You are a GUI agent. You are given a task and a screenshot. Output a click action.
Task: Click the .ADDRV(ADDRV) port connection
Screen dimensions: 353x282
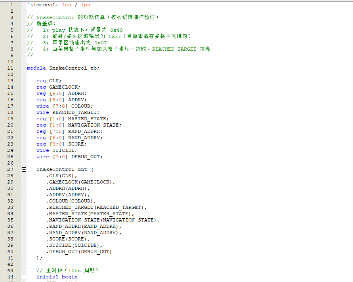pyautogui.click(x=68, y=195)
